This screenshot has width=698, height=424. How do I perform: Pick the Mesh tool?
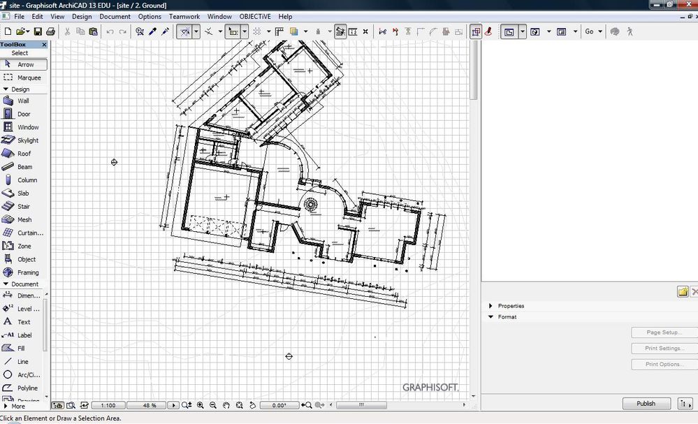tap(24, 220)
